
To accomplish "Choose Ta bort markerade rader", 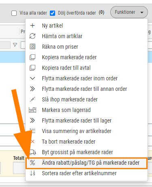I will click(x=86, y=142).
